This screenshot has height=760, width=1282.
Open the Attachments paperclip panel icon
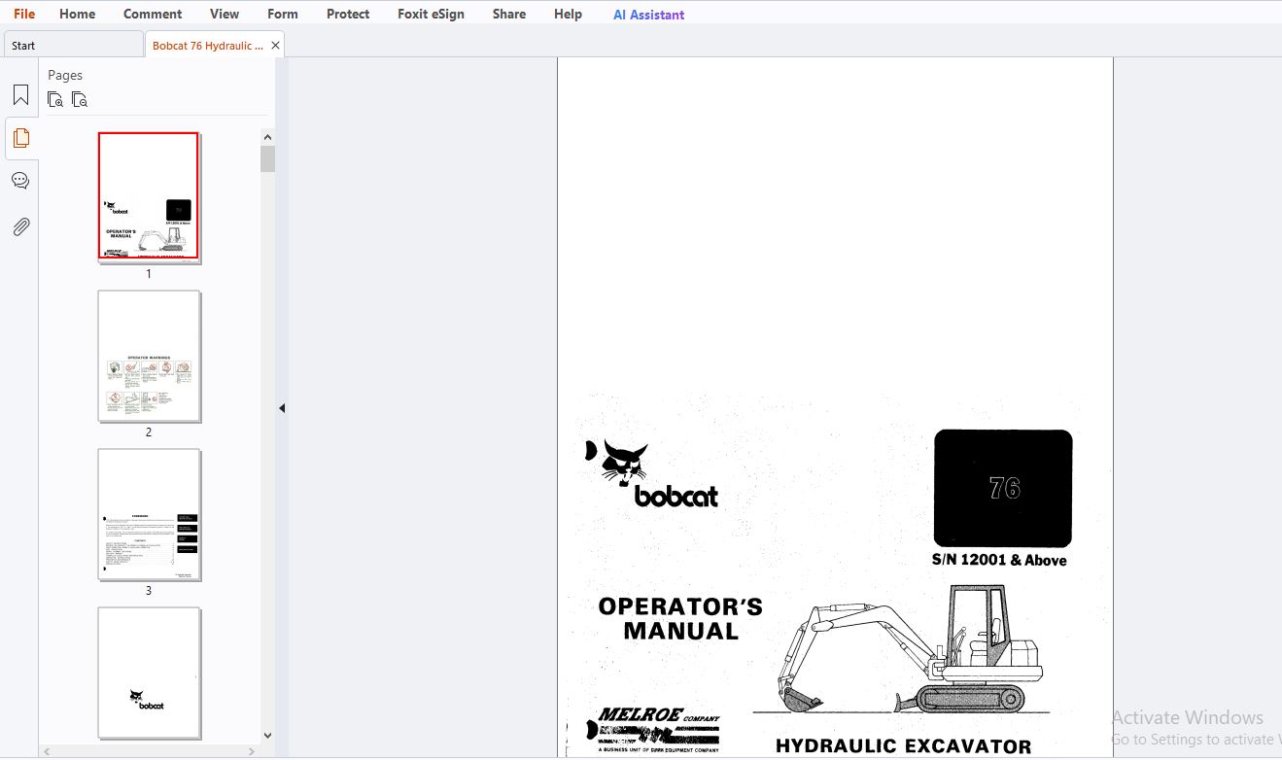[x=20, y=227]
